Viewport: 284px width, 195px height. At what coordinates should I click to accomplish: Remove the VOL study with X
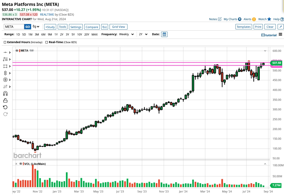pos(16,164)
